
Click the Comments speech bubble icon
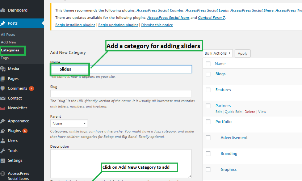3,88
